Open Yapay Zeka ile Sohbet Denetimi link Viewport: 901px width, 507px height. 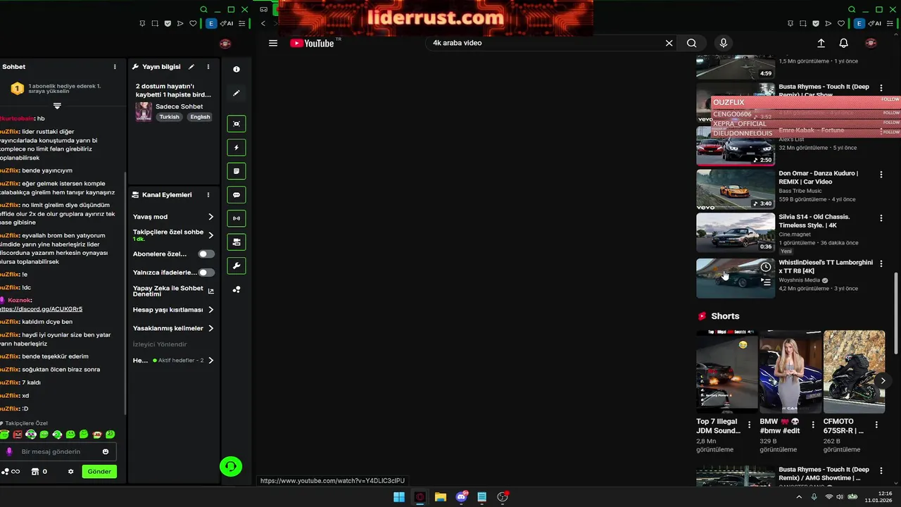[x=173, y=291]
